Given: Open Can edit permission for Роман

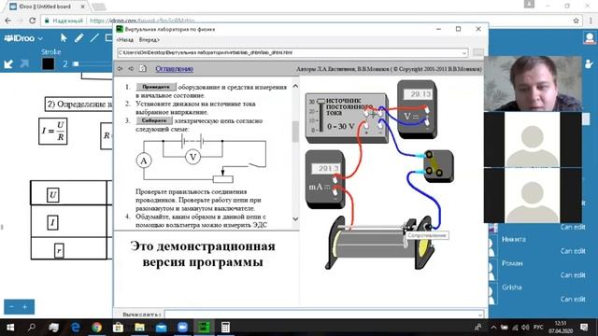Looking at the screenshot, I should pos(573,275).
